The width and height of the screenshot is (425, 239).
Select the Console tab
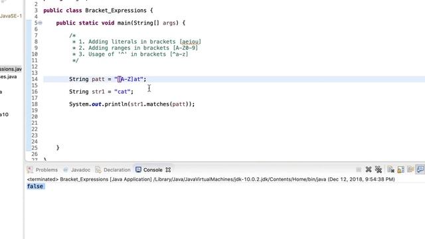pos(153,170)
